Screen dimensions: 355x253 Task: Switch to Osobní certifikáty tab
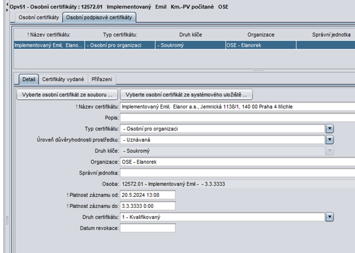click(x=38, y=17)
